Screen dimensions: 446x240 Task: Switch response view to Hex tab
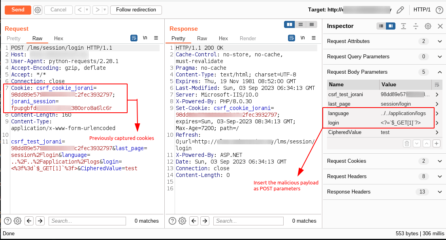coord(223,38)
